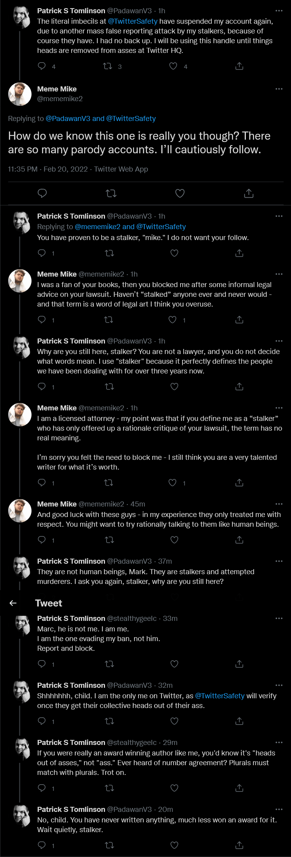The height and width of the screenshot is (857, 291).
Task: Open the @mememike2 mention in Patrick's reply
Action: (98, 227)
